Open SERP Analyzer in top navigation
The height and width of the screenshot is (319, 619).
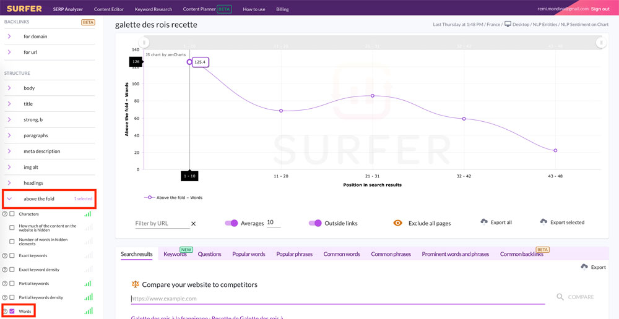68,9
